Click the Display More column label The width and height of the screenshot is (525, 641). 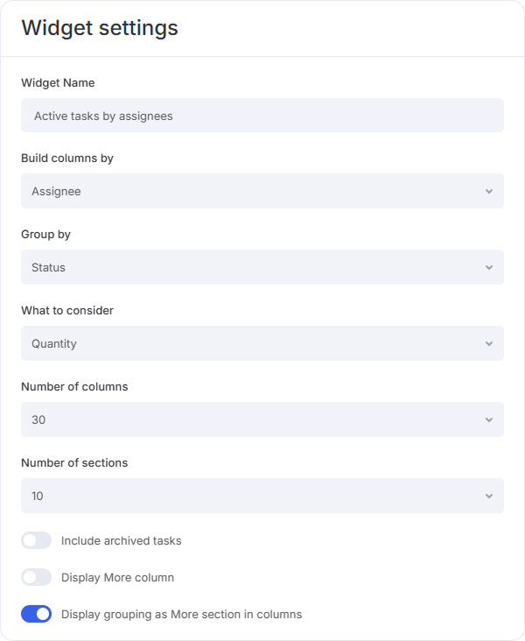click(117, 577)
